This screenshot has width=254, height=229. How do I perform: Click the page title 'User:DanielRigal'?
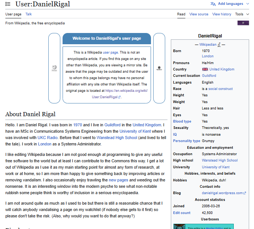click(43, 4)
